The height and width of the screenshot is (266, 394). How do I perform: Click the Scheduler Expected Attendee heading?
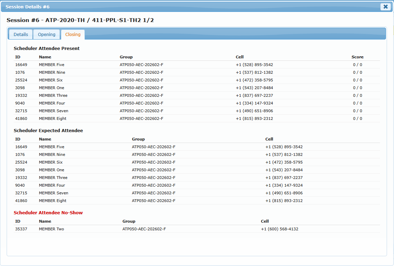48,130
